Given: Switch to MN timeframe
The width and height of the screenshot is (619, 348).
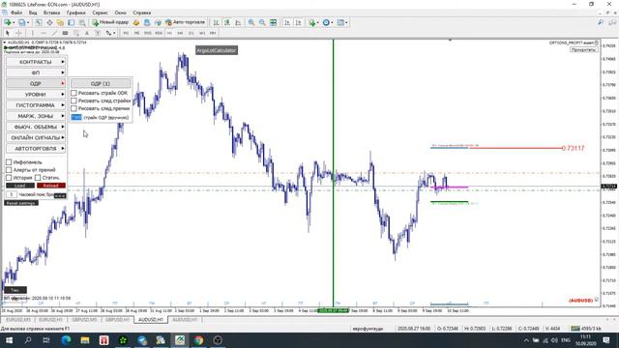Looking at the screenshot, I should click(213, 33).
